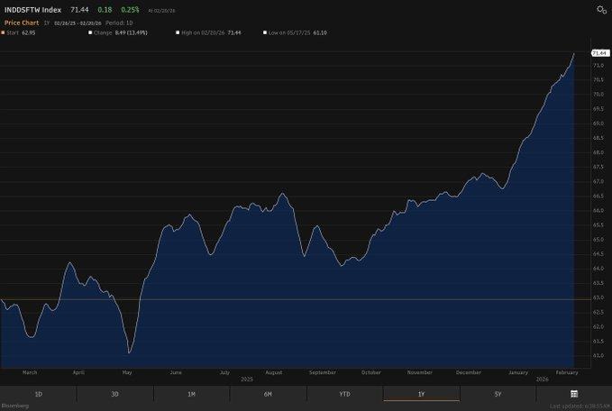The height and width of the screenshot is (411, 612).
Task: Switch to the 3D time range
Action: click(x=114, y=394)
